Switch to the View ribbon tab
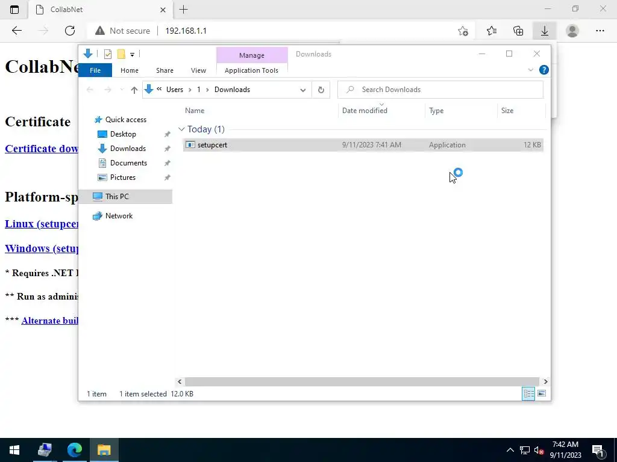Screen dimensions: 617x462 point(198,70)
